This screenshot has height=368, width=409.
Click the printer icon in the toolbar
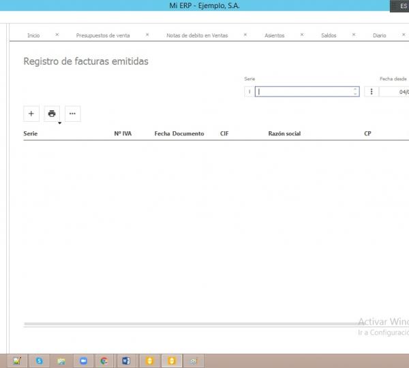click(x=52, y=114)
